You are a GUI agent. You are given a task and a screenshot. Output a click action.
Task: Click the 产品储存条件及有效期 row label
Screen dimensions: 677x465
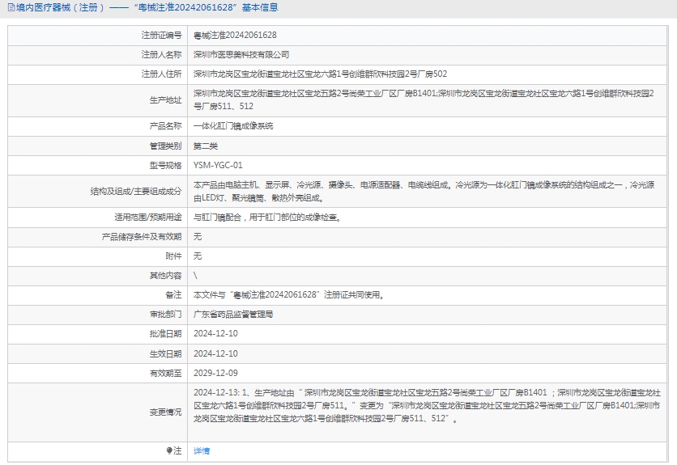(x=141, y=237)
